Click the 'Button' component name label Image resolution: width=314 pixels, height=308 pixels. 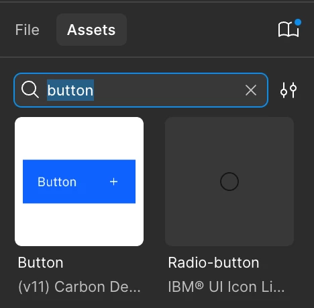click(40, 262)
